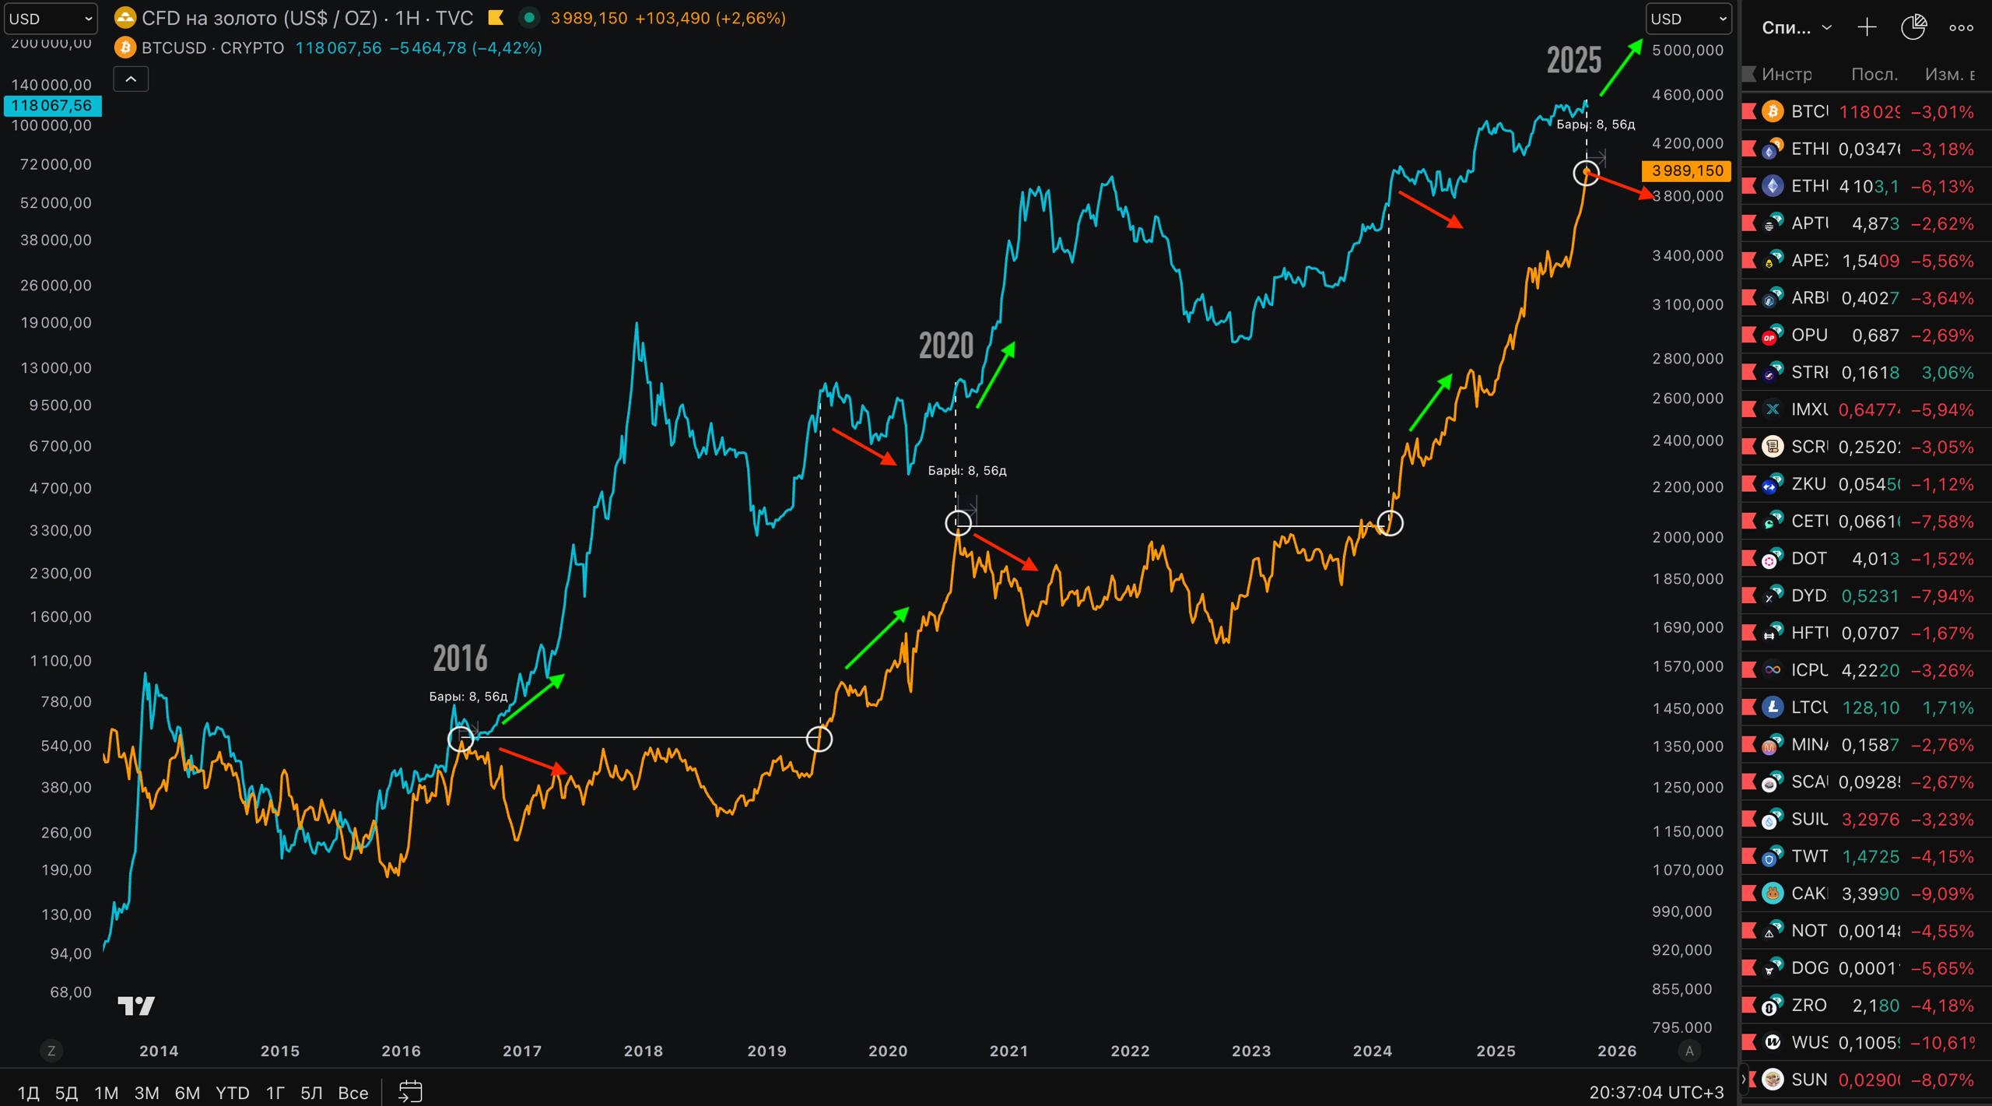Toggle the flag on the LTC watchlist row

[x=1749, y=707]
